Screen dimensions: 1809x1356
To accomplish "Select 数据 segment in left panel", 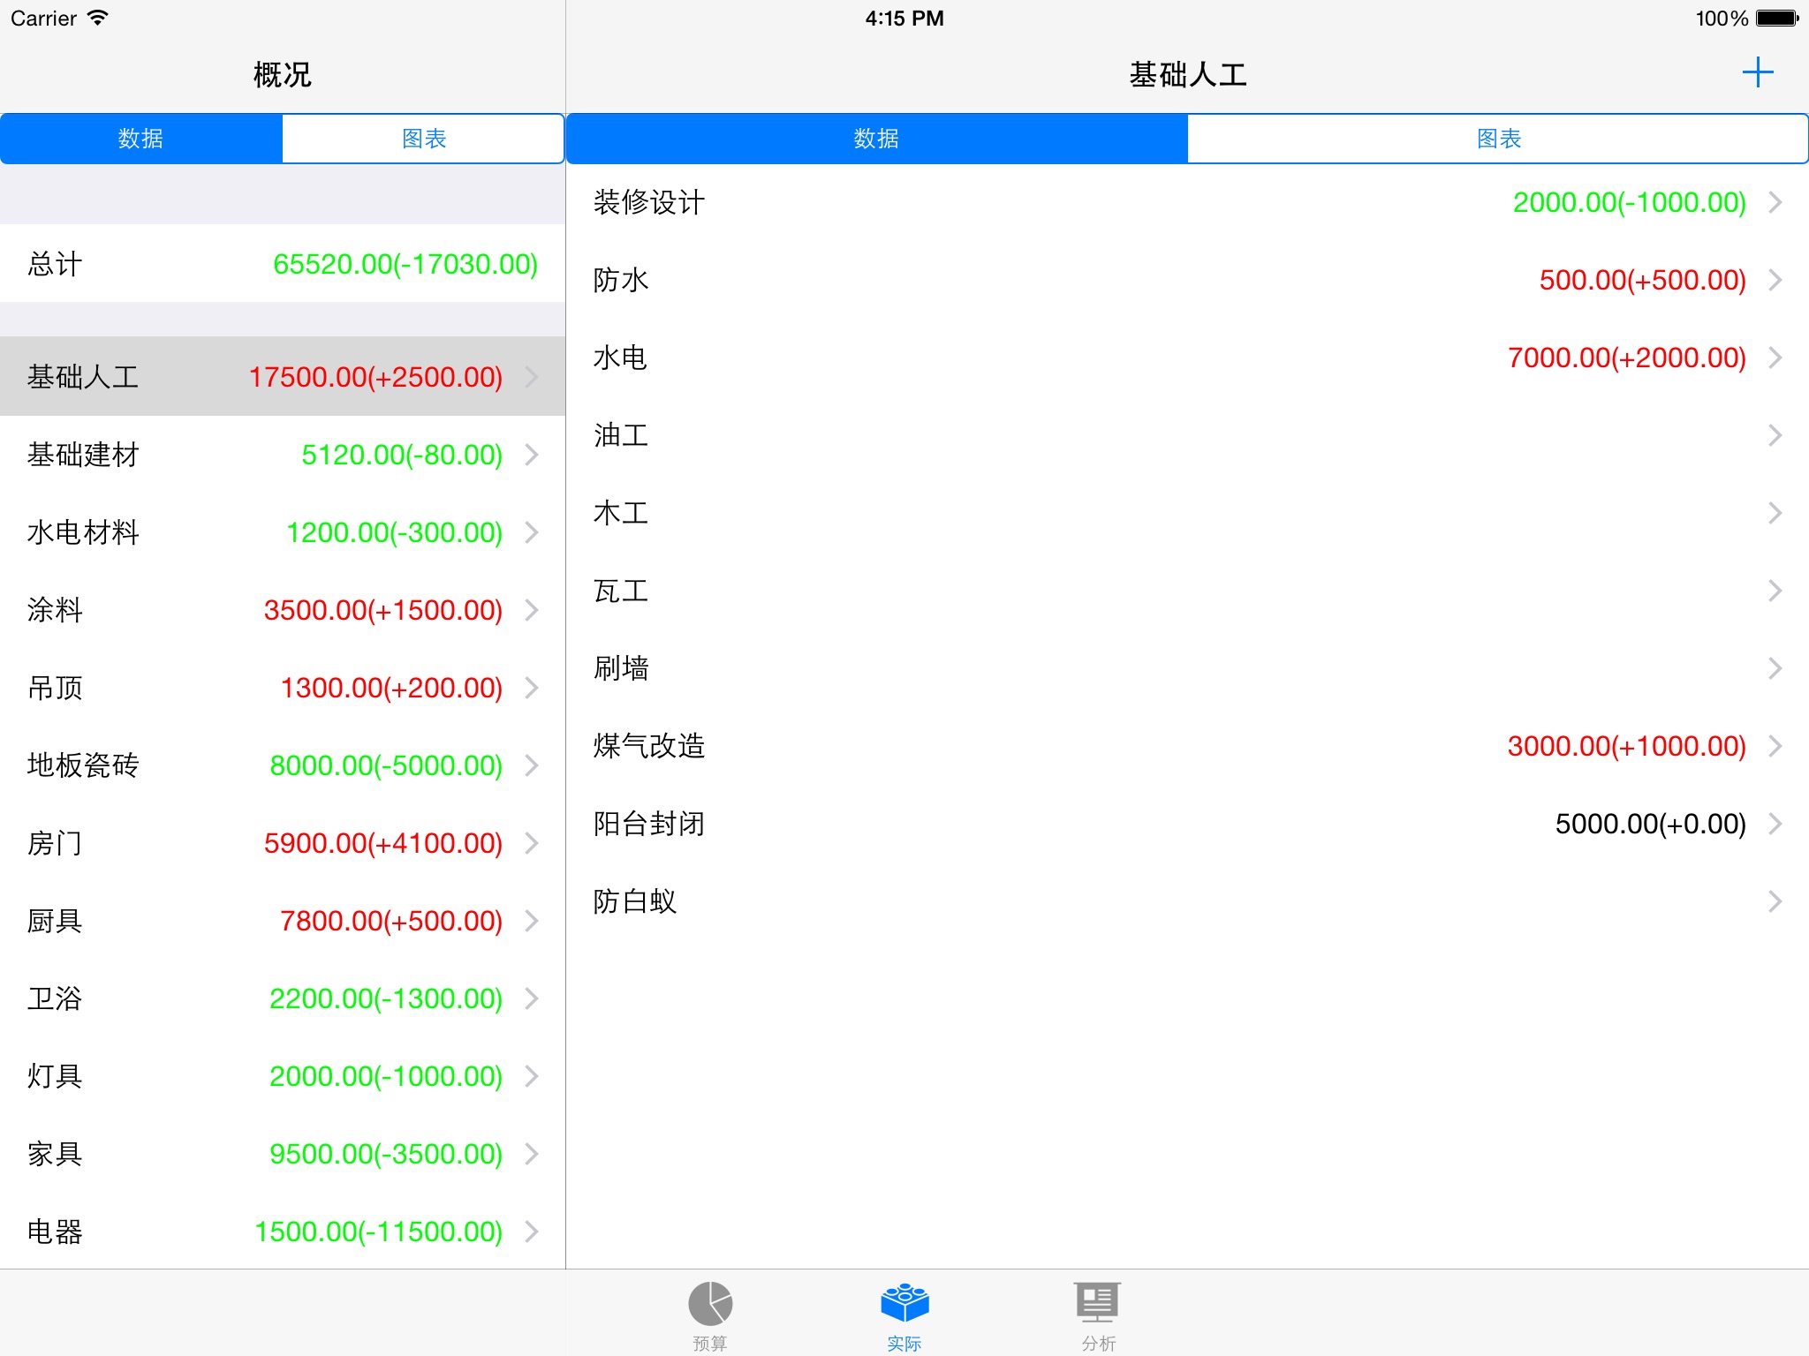I will click(x=141, y=139).
